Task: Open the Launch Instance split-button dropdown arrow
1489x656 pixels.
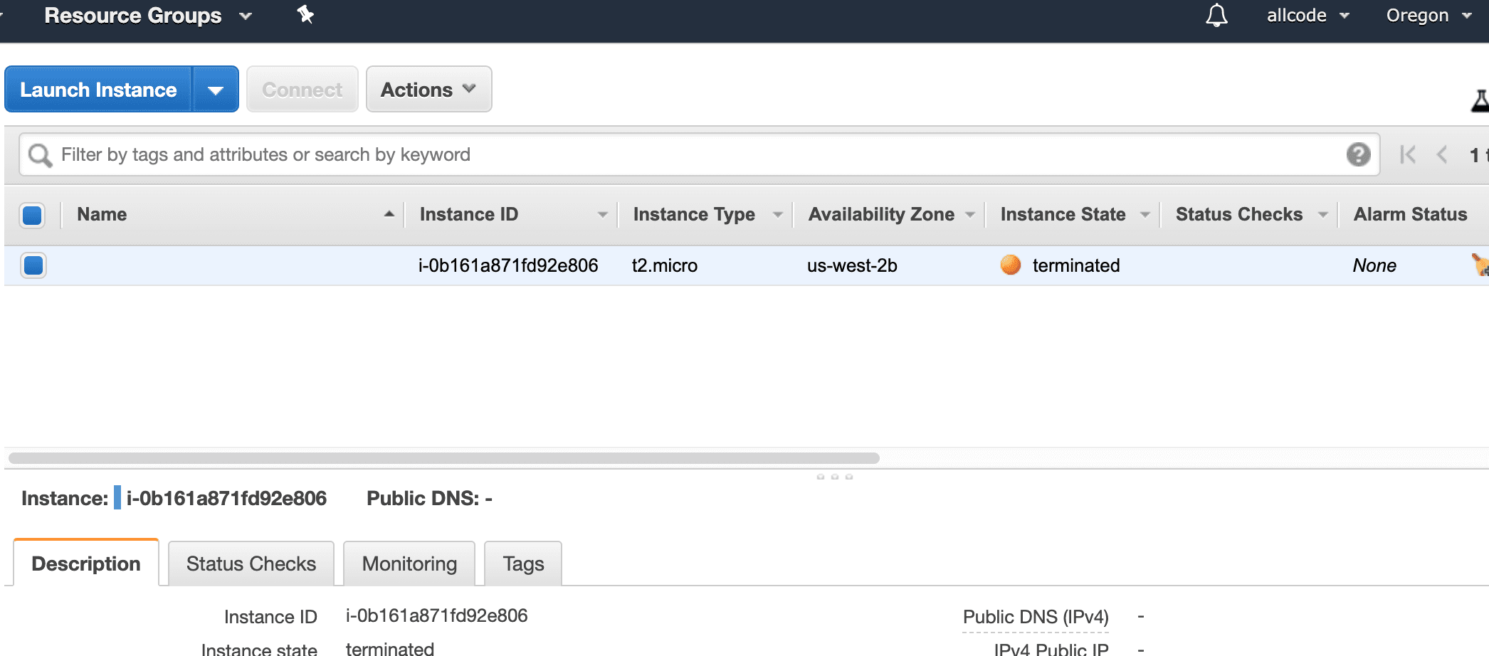Action: click(216, 89)
